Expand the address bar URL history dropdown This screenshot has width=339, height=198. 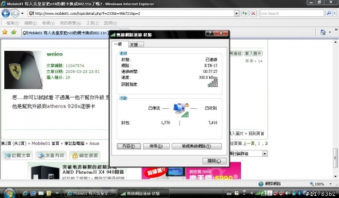point(237,13)
